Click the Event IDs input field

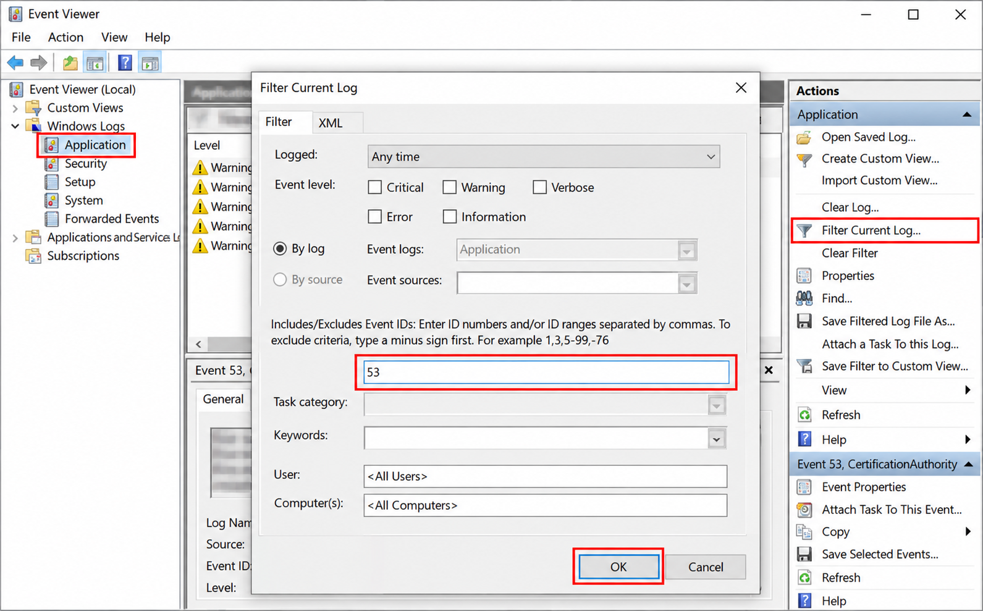(x=546, y=372)
